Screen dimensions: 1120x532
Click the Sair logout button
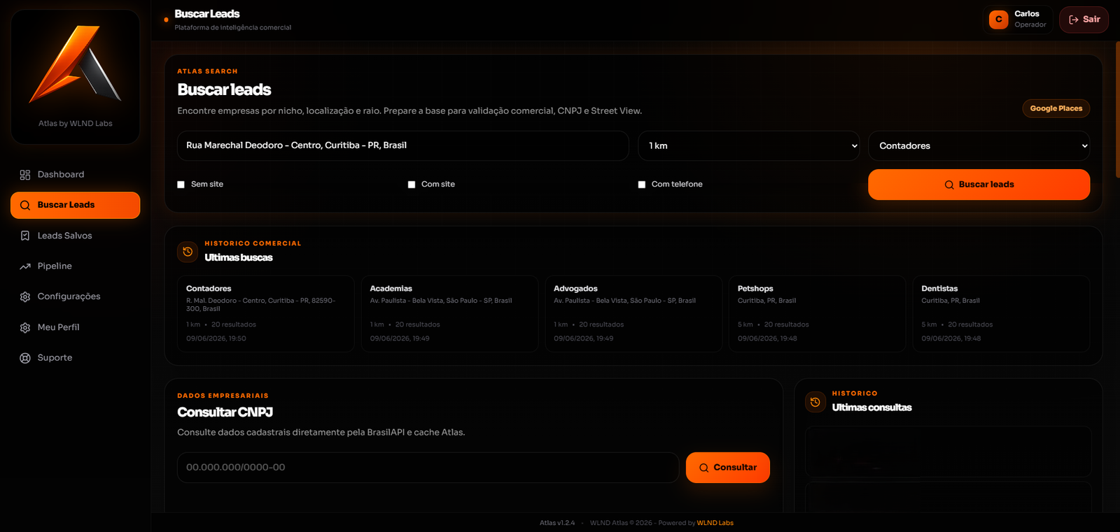click(1084, 20)
